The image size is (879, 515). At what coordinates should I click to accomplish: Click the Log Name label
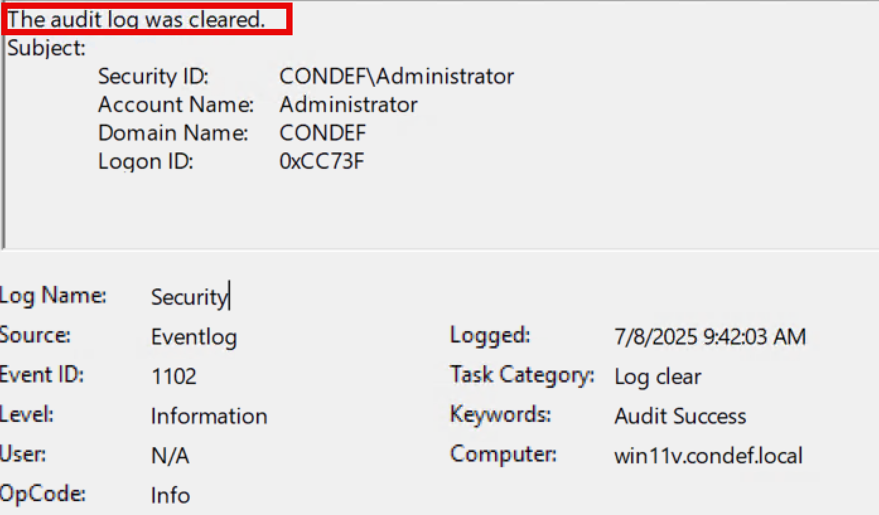[x=54, y=295]
